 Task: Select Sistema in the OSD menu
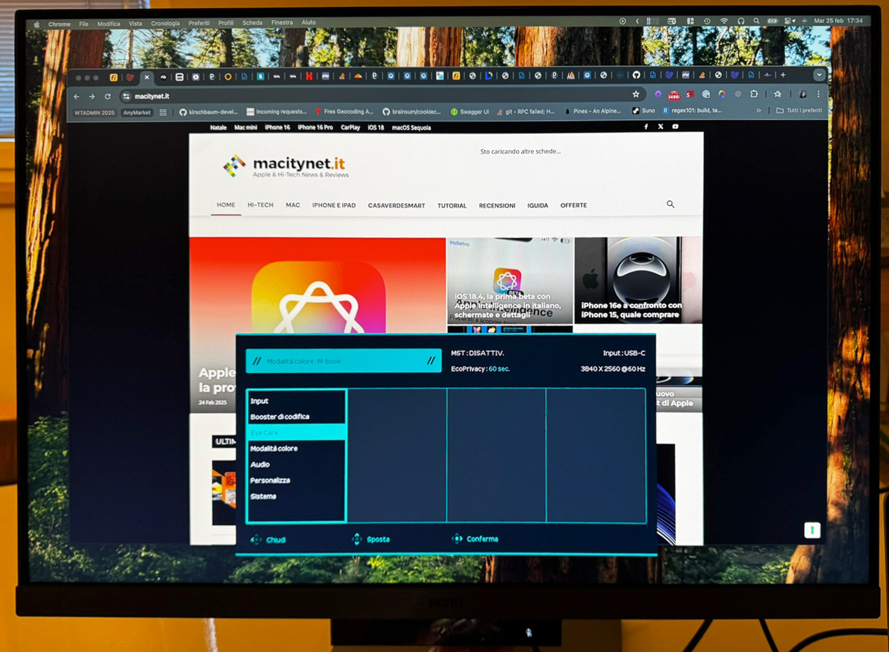[296, 496]
